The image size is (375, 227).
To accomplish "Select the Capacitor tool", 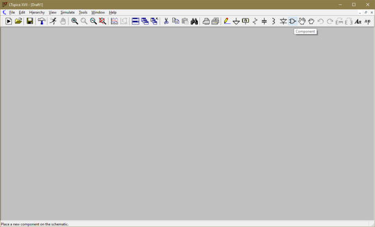I will [x=264, y=21].
